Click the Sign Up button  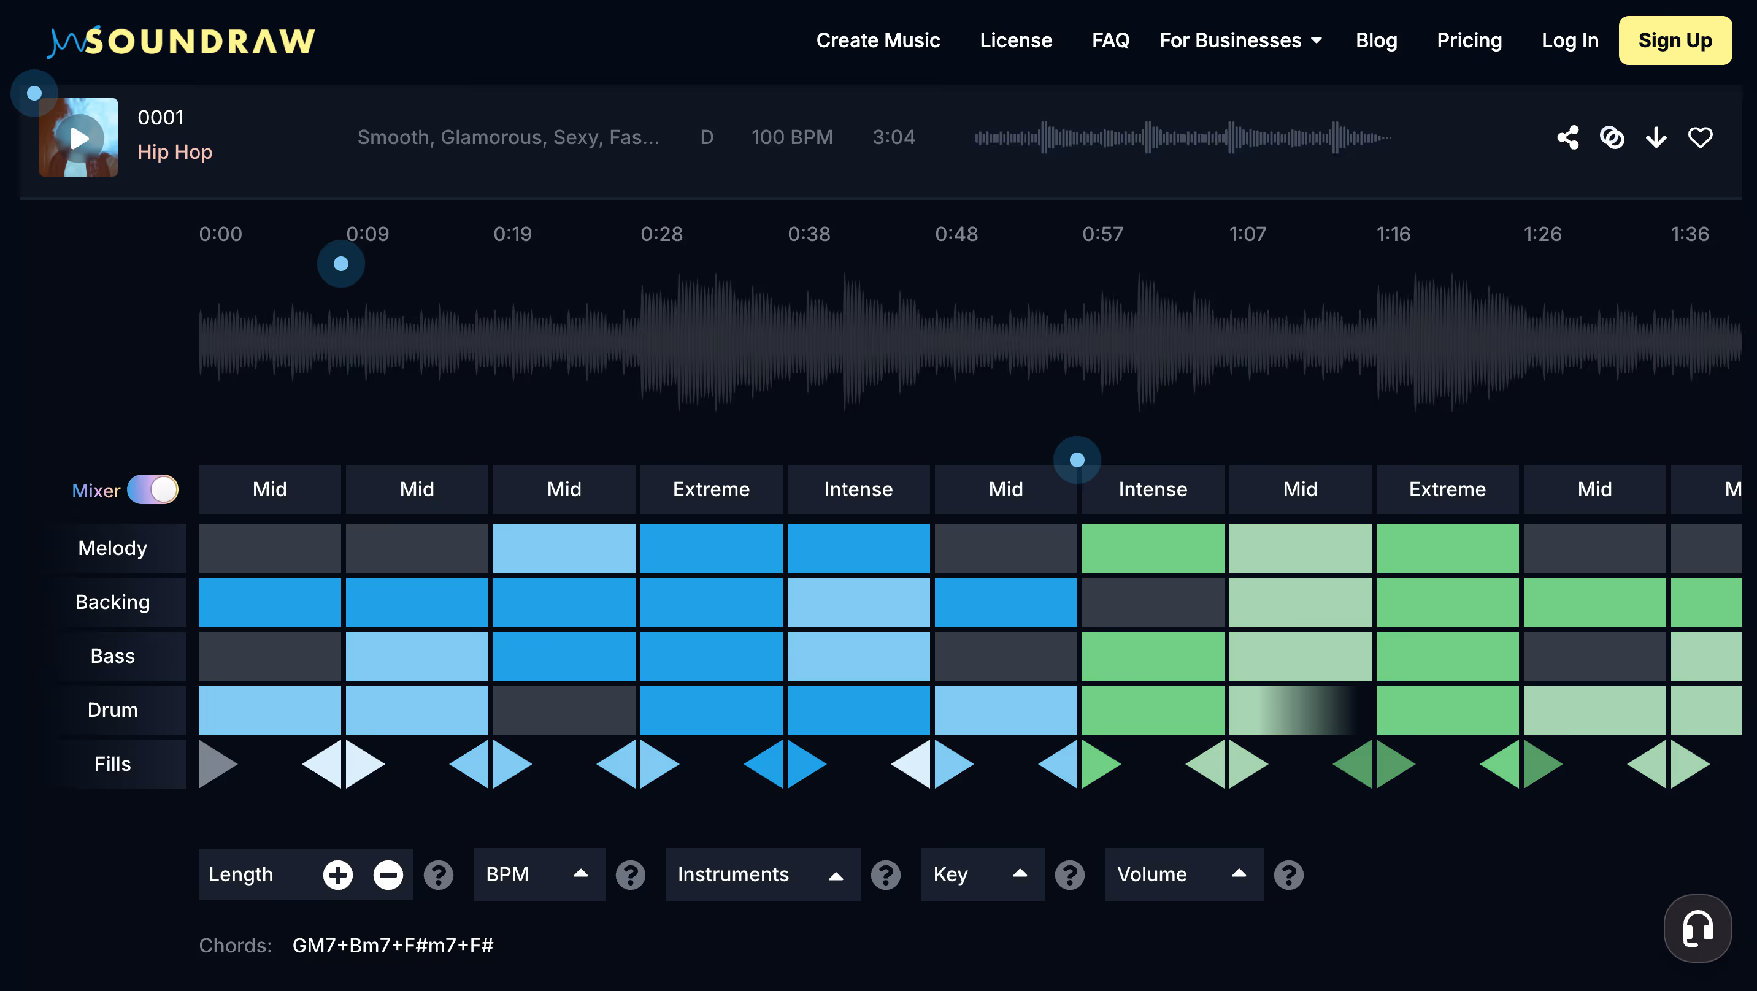pyautogui.click(x=1675, y=40)
